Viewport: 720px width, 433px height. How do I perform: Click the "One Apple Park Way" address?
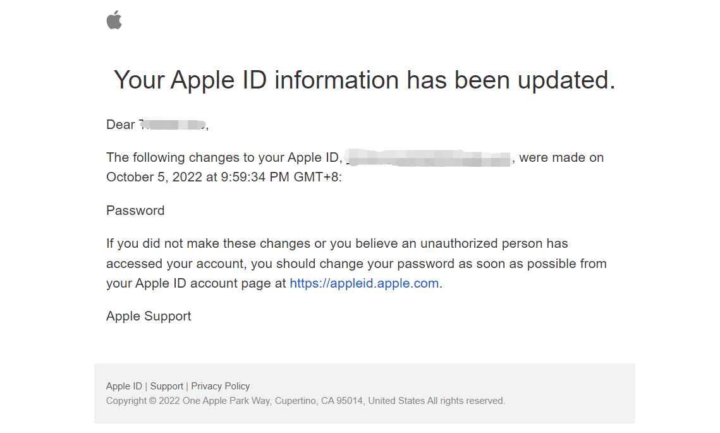coord(227,401)
